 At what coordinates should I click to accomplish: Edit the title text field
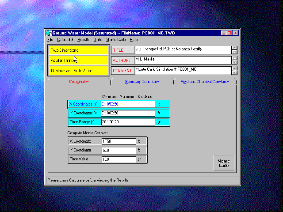click(183, 50)
